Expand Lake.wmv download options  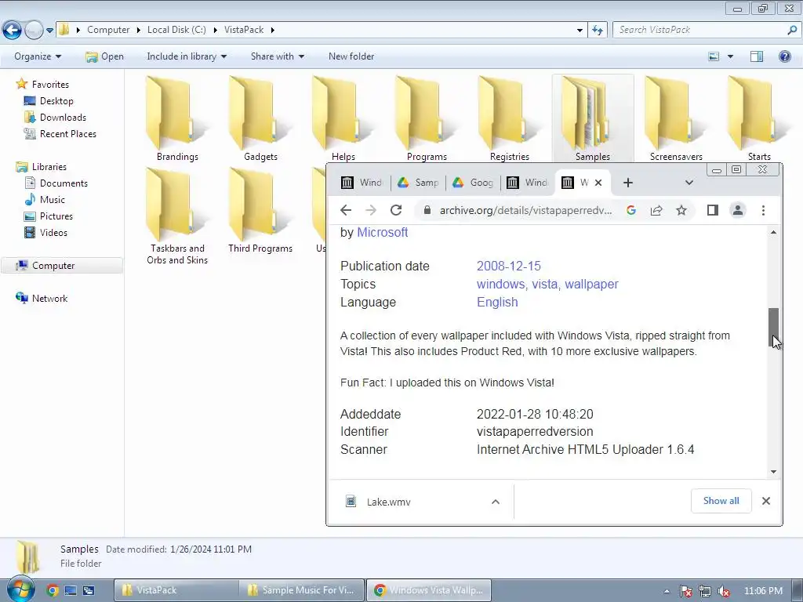[x=496, y=502]
